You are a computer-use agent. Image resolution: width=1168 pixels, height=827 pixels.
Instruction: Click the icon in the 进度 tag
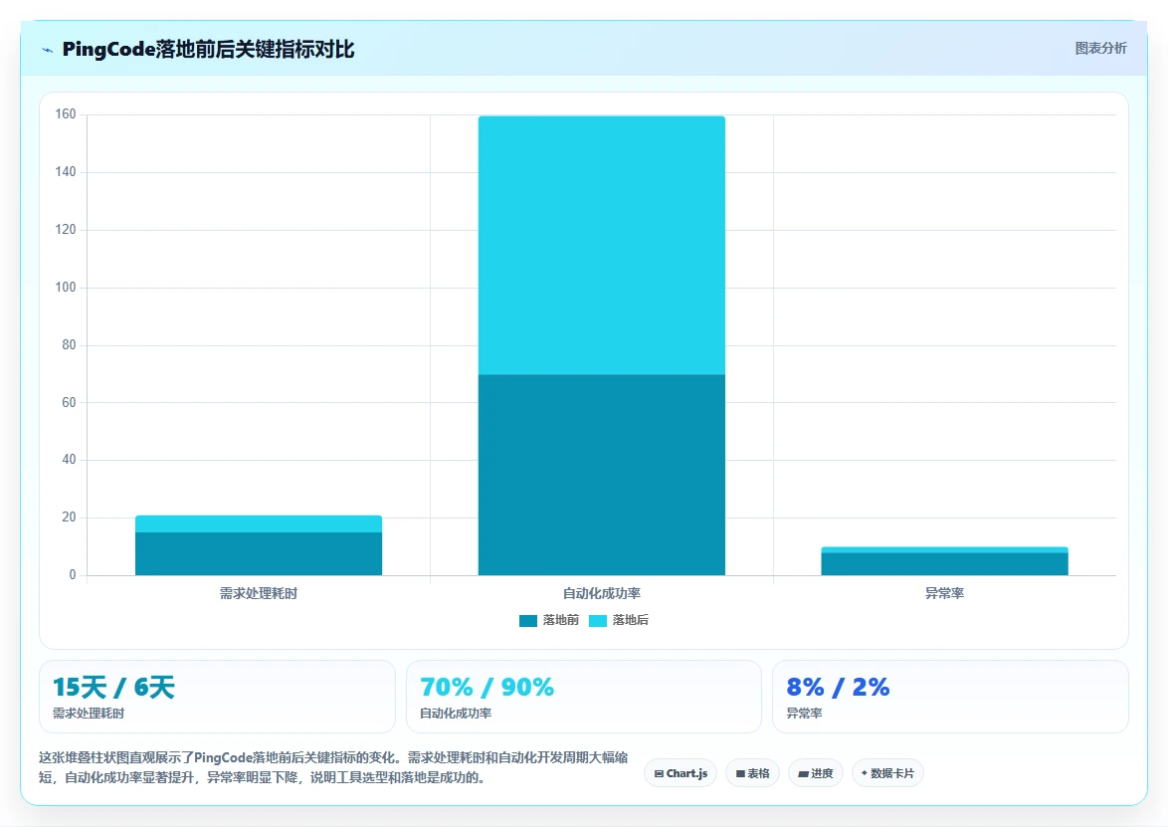click(x=803, y=774)
